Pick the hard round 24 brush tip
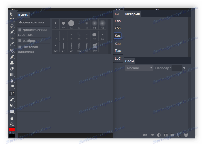The width and height of the screenshot is (203, 147). 71,25
